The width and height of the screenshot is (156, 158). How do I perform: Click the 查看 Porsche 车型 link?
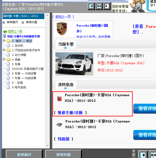pos(144,29)
